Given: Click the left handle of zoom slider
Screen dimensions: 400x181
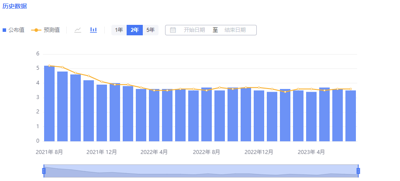Looking at the screenshot, I should tap(44, 171).
